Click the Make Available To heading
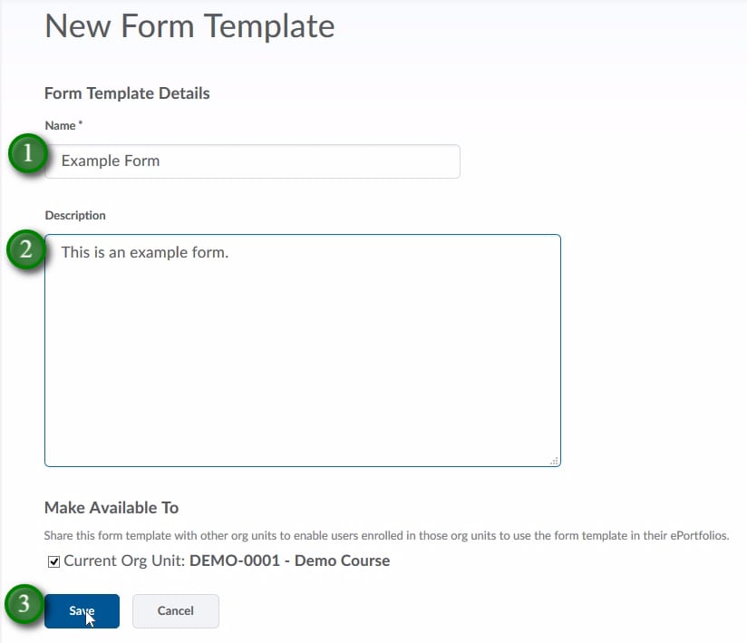This screenshot has width=747, height=643. click(x=112, y=508)
